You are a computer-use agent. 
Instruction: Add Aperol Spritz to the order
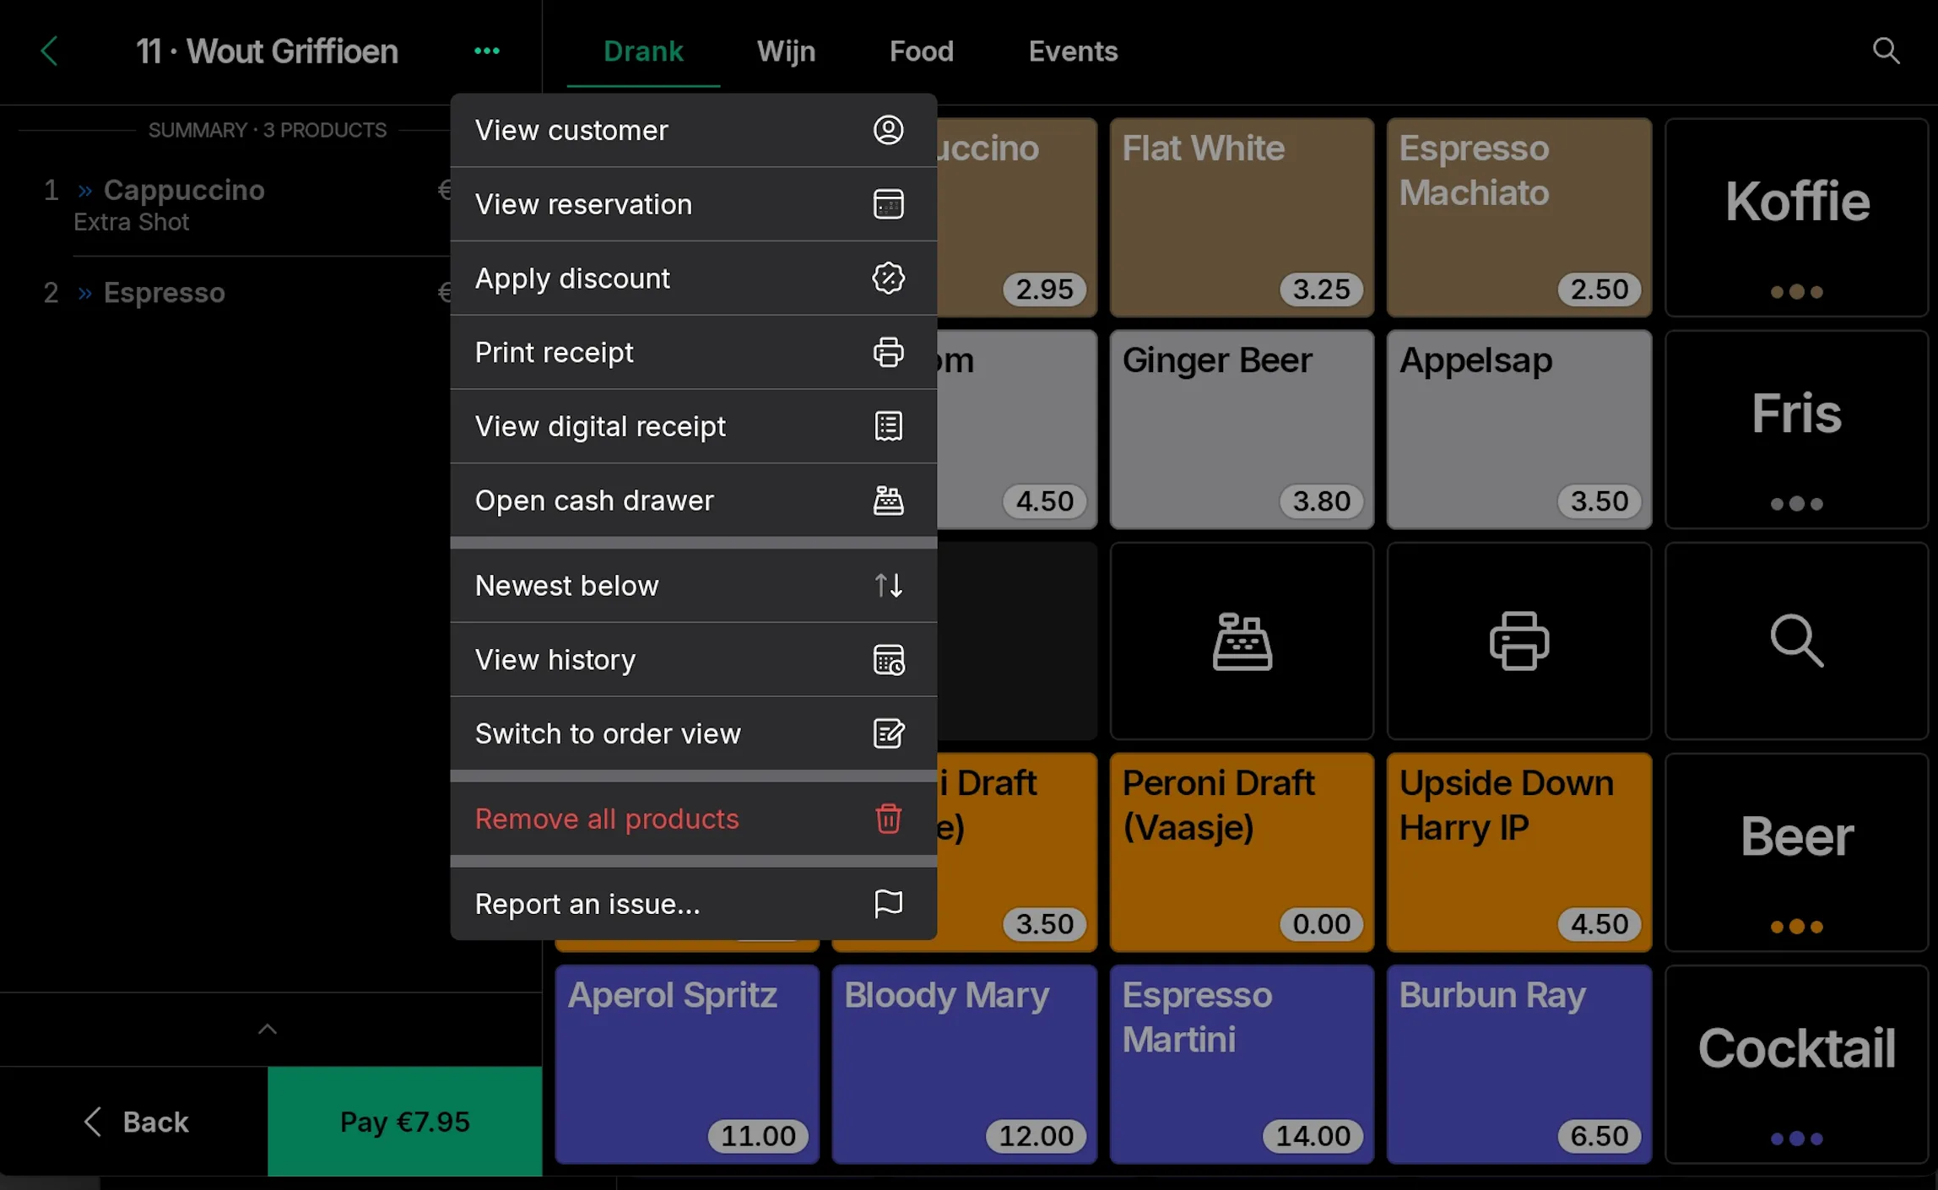685,1063
